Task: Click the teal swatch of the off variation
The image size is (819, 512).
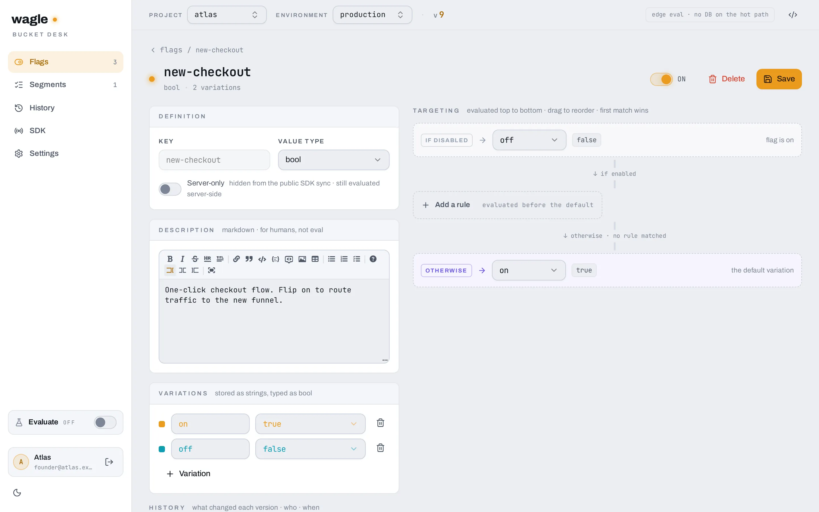Action: (162, 449)
